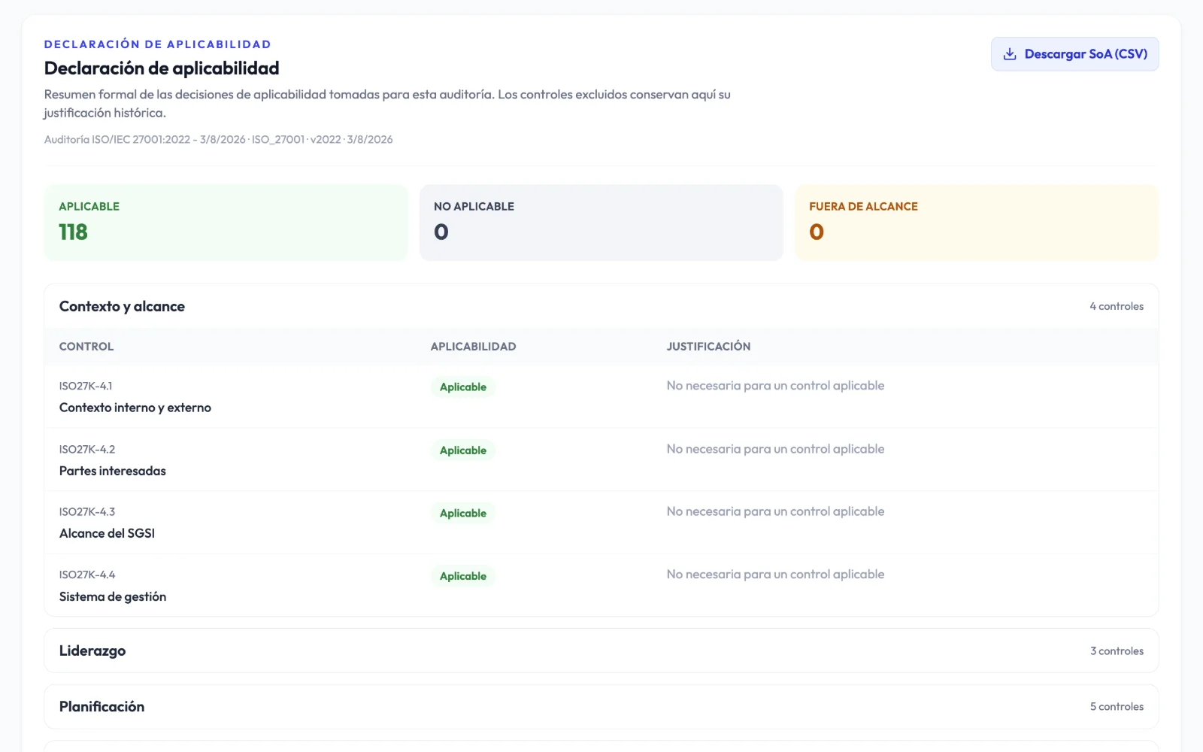
Task: Click the ISO27K-4.2 control code
Action: pyautogui.click(x=87, y=449)
